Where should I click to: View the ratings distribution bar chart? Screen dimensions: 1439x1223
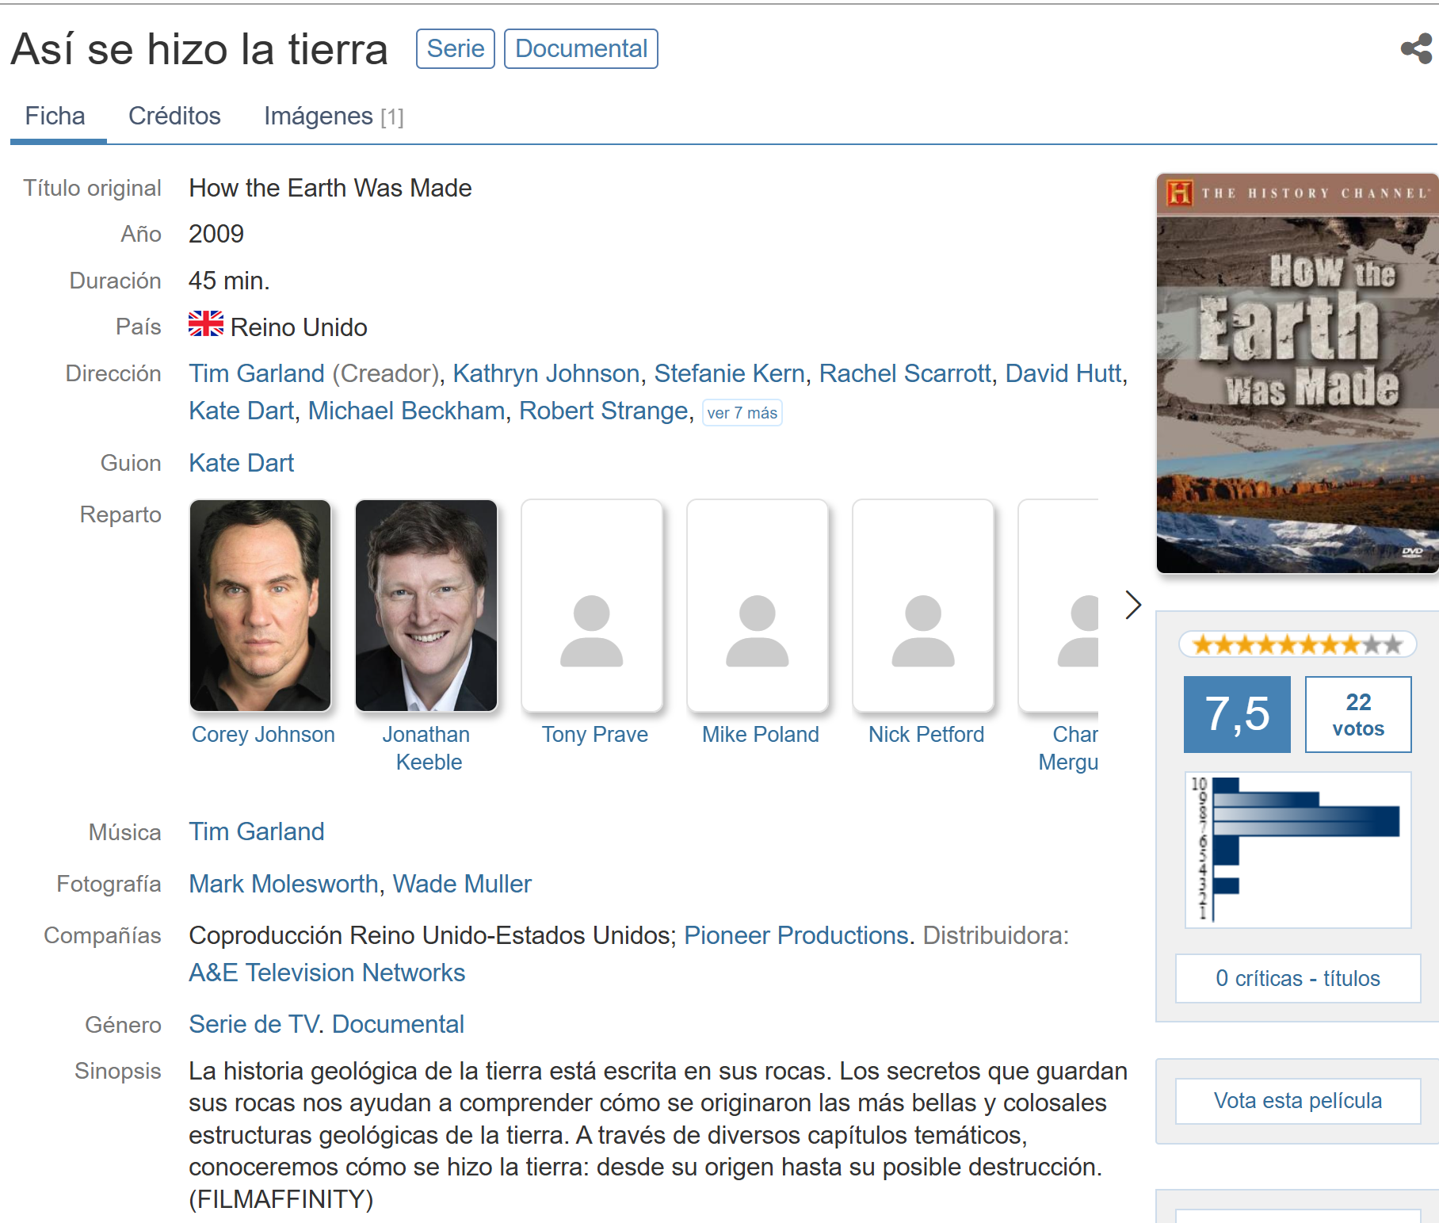[1297, 850]
